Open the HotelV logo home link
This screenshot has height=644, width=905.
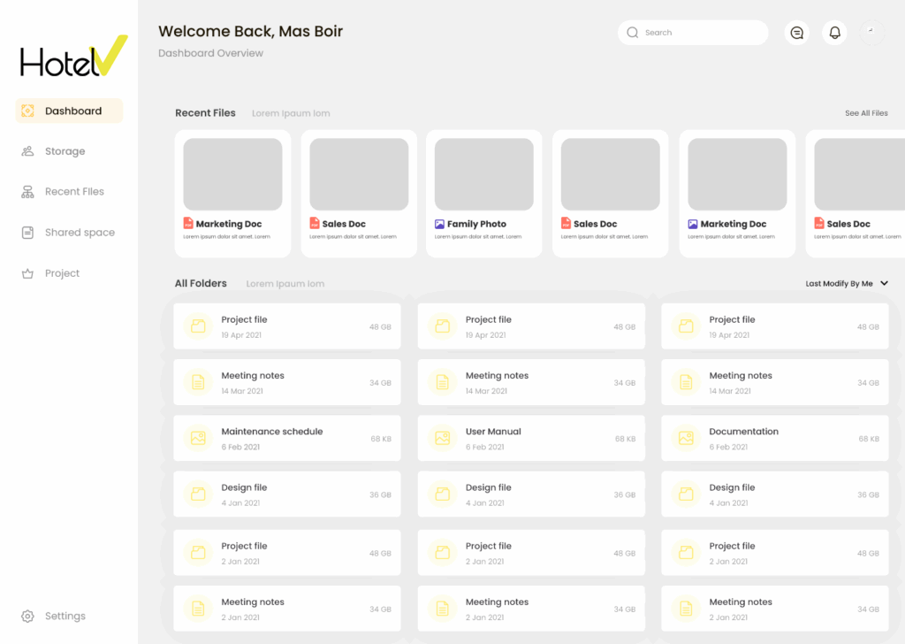(73, 57)
